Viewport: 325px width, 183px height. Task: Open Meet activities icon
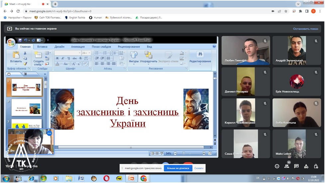[x=306, y=166]
